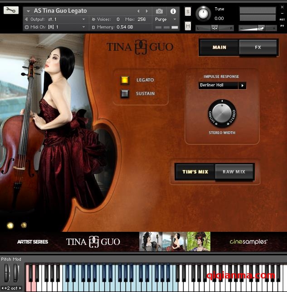Show the instrument info via the i icon
Image resolution: width=287 pixels, height=292 pixels.
tap(173, 11)
